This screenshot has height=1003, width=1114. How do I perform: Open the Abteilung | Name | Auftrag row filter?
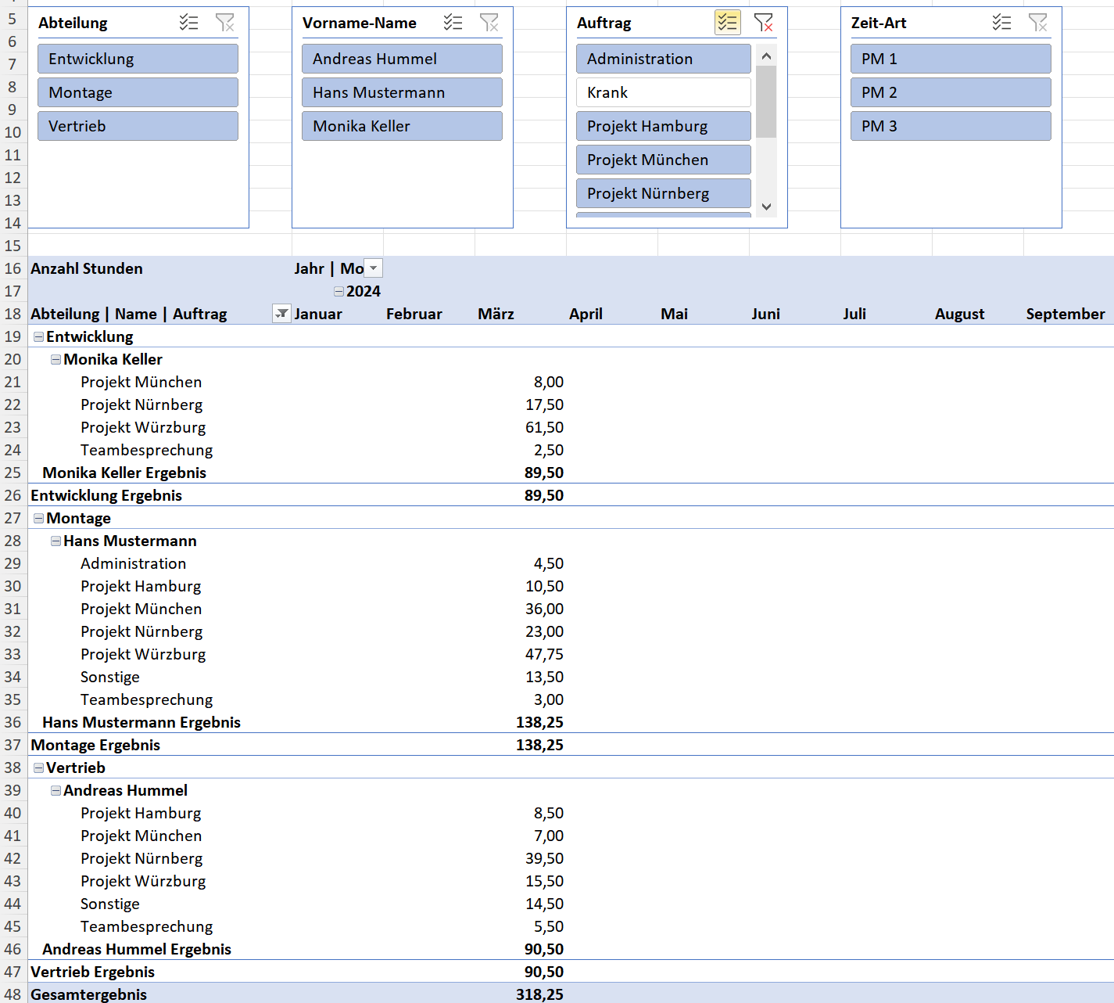coord(281,314)
